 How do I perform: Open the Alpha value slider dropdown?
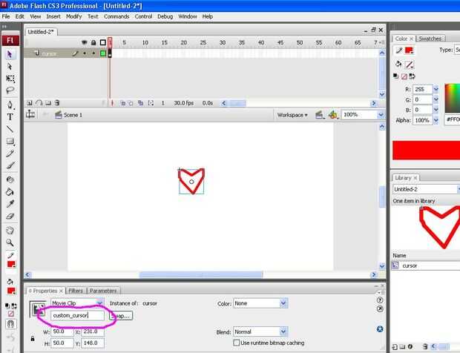point(436,120)
